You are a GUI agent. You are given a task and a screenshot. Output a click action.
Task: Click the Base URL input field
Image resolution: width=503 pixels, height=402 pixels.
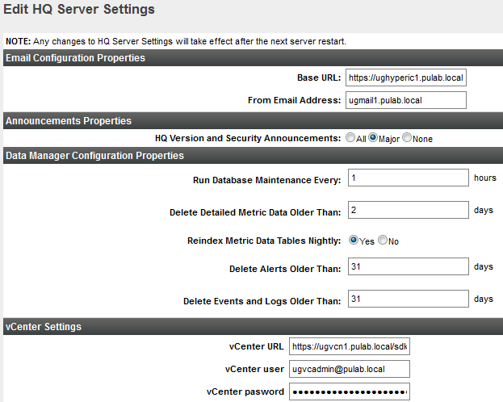(x=406, y=78)
